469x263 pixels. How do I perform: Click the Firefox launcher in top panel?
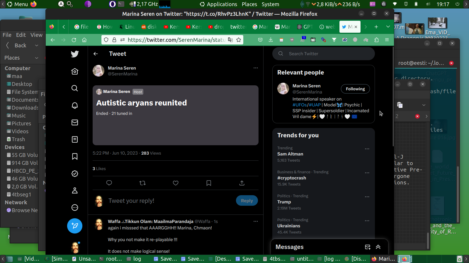coord(34,4)
